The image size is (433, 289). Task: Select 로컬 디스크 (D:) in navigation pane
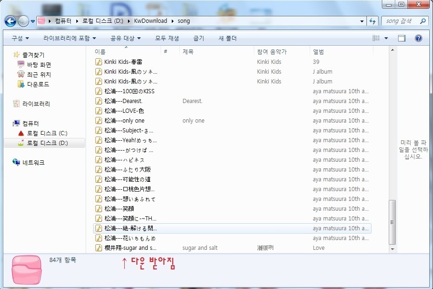coord(47,143)
